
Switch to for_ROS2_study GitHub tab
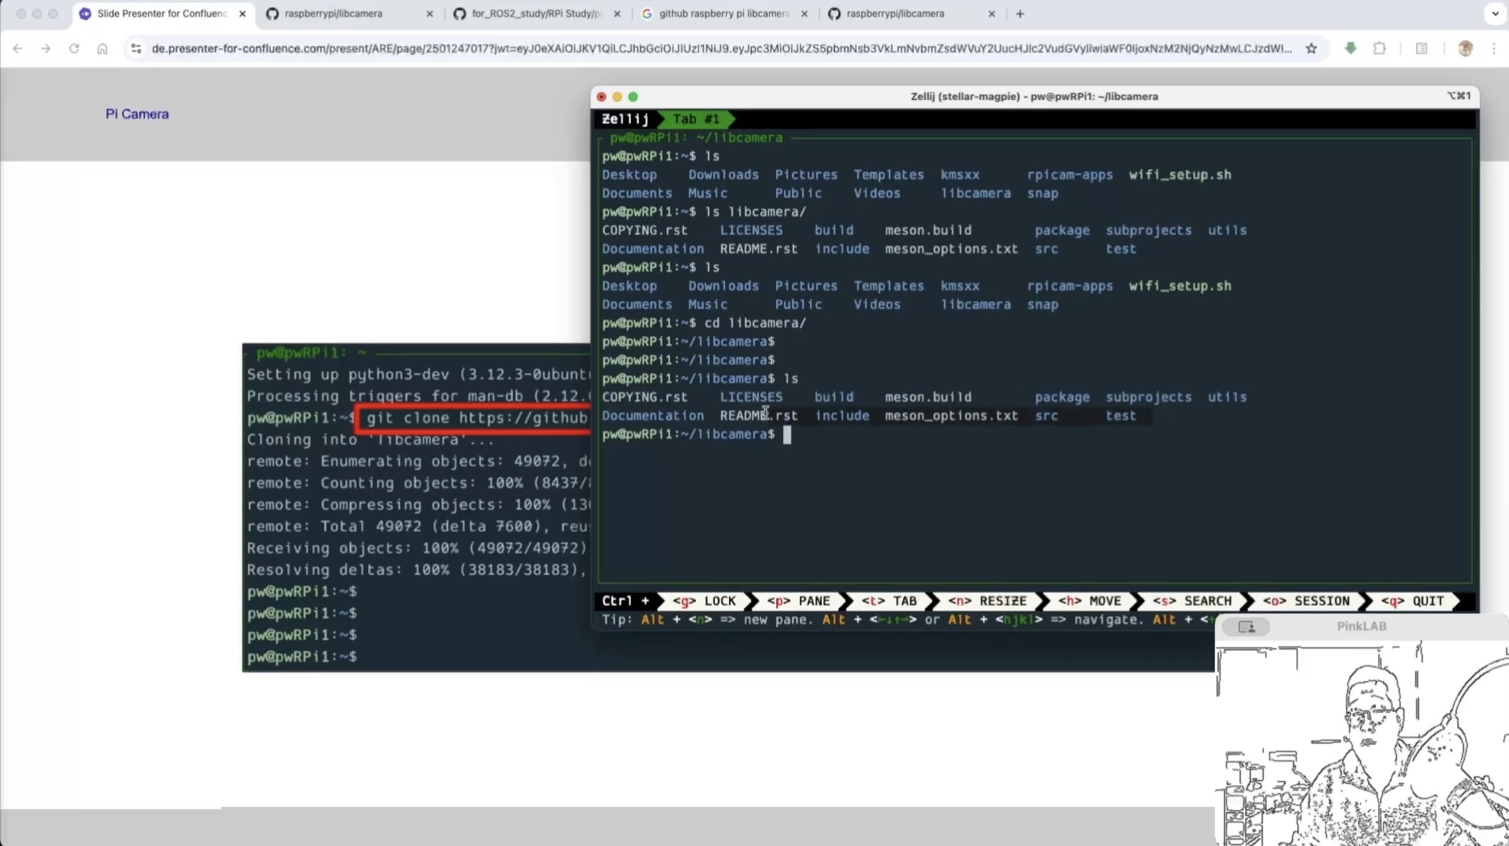pyautogui.click(x=536, y=14)
